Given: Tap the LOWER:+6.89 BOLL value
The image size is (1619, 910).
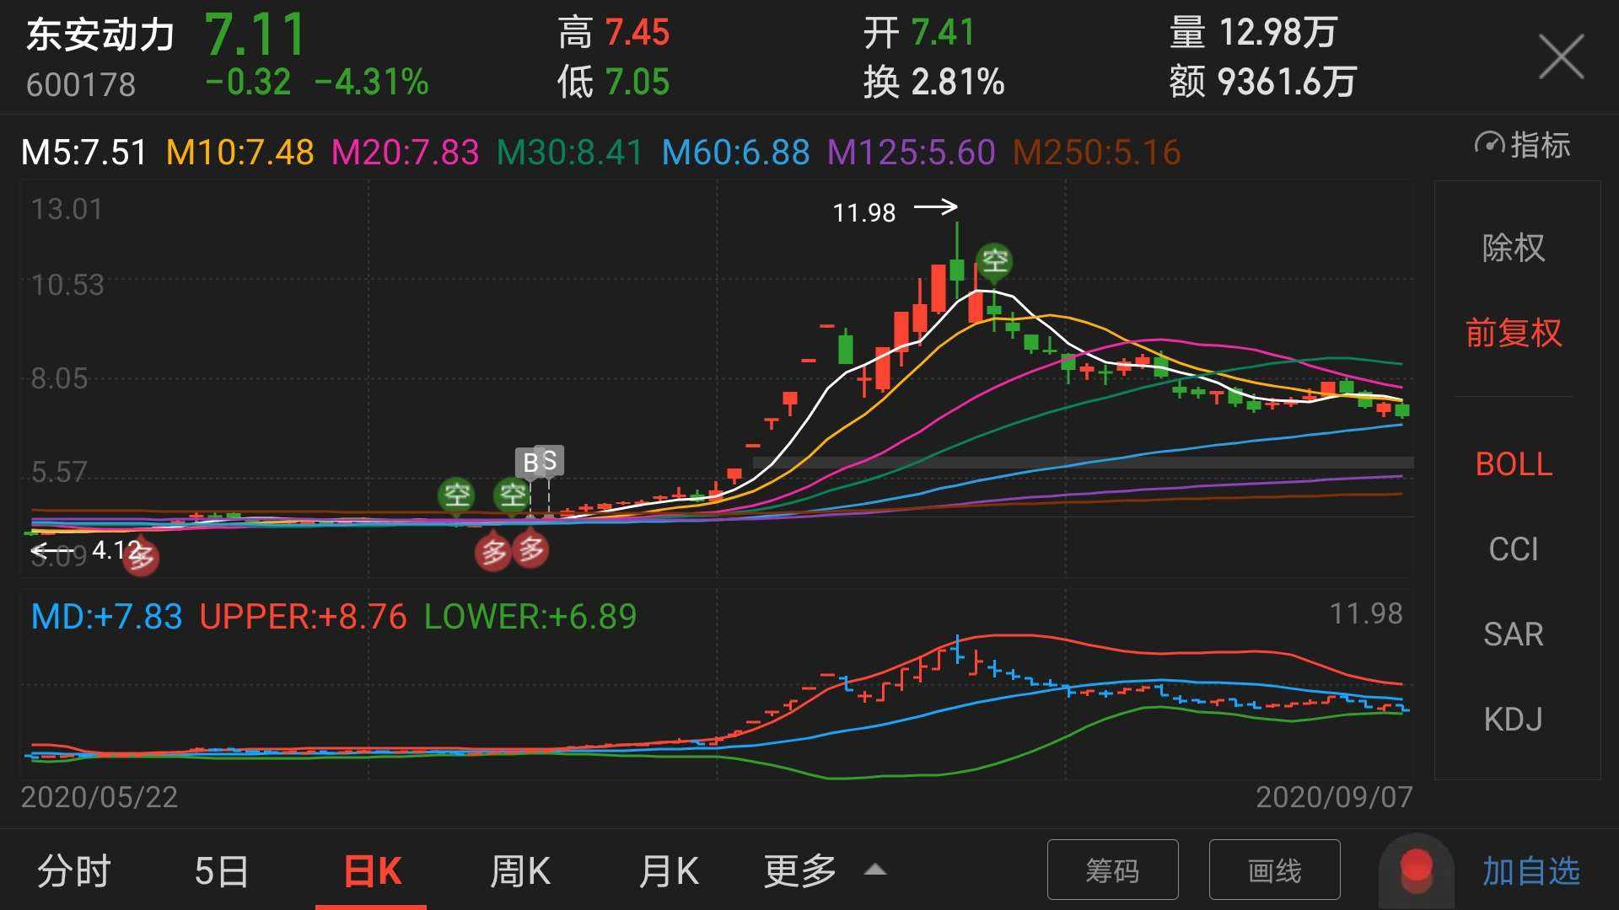Looking at the screenshot, I should tap(530, 617).
